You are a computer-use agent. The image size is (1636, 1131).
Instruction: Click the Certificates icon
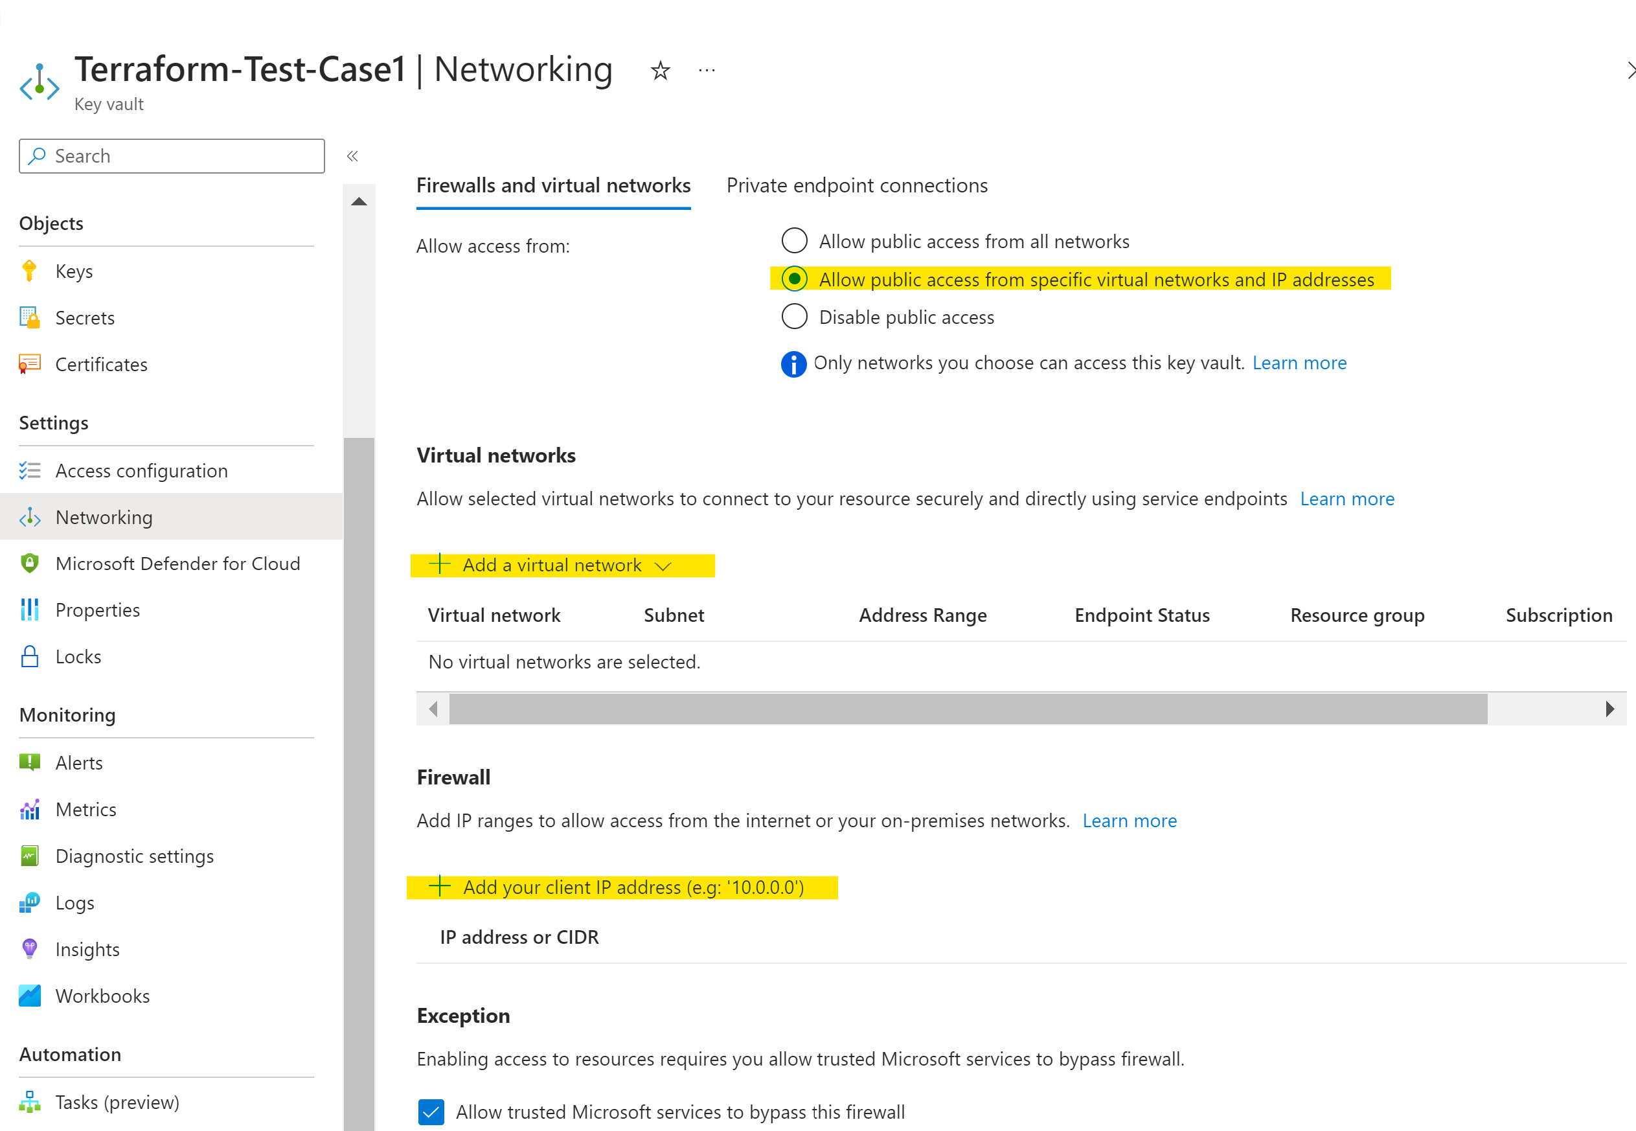[x=29, y=364]
